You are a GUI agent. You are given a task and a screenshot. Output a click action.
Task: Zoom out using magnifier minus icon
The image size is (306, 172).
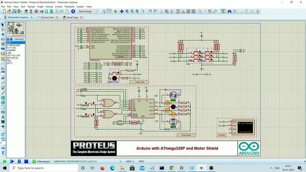132,11
